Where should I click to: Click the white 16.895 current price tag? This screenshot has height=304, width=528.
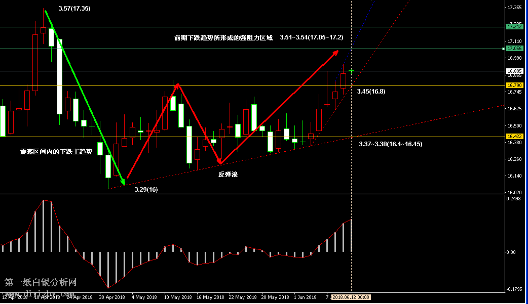click(515, 71)
